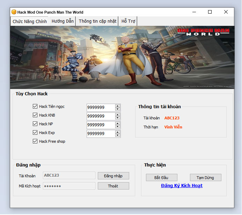The width and height of the screenshot is (242, 215).
Task: Close the Hack Mod window
Action: pyautogui.click(x=226, y=12)
